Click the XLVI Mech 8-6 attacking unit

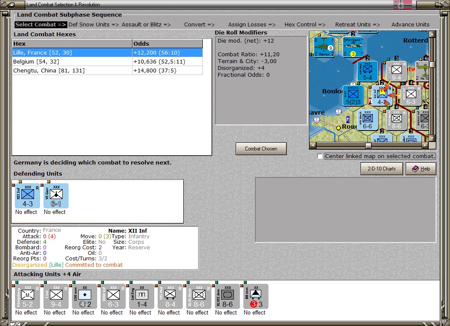point(199,297)
